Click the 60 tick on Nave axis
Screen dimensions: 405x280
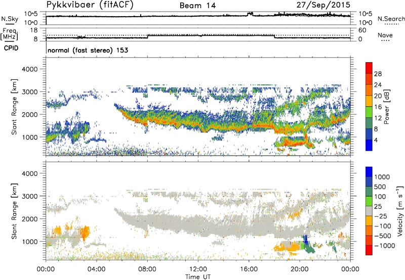[362, 30]
